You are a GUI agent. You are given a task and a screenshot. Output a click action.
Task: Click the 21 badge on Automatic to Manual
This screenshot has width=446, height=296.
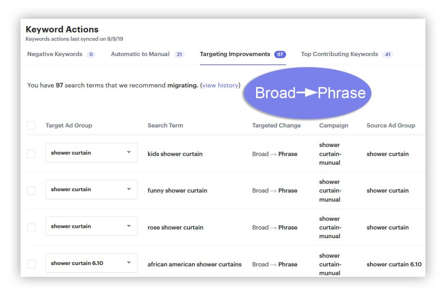pos(179,54)
